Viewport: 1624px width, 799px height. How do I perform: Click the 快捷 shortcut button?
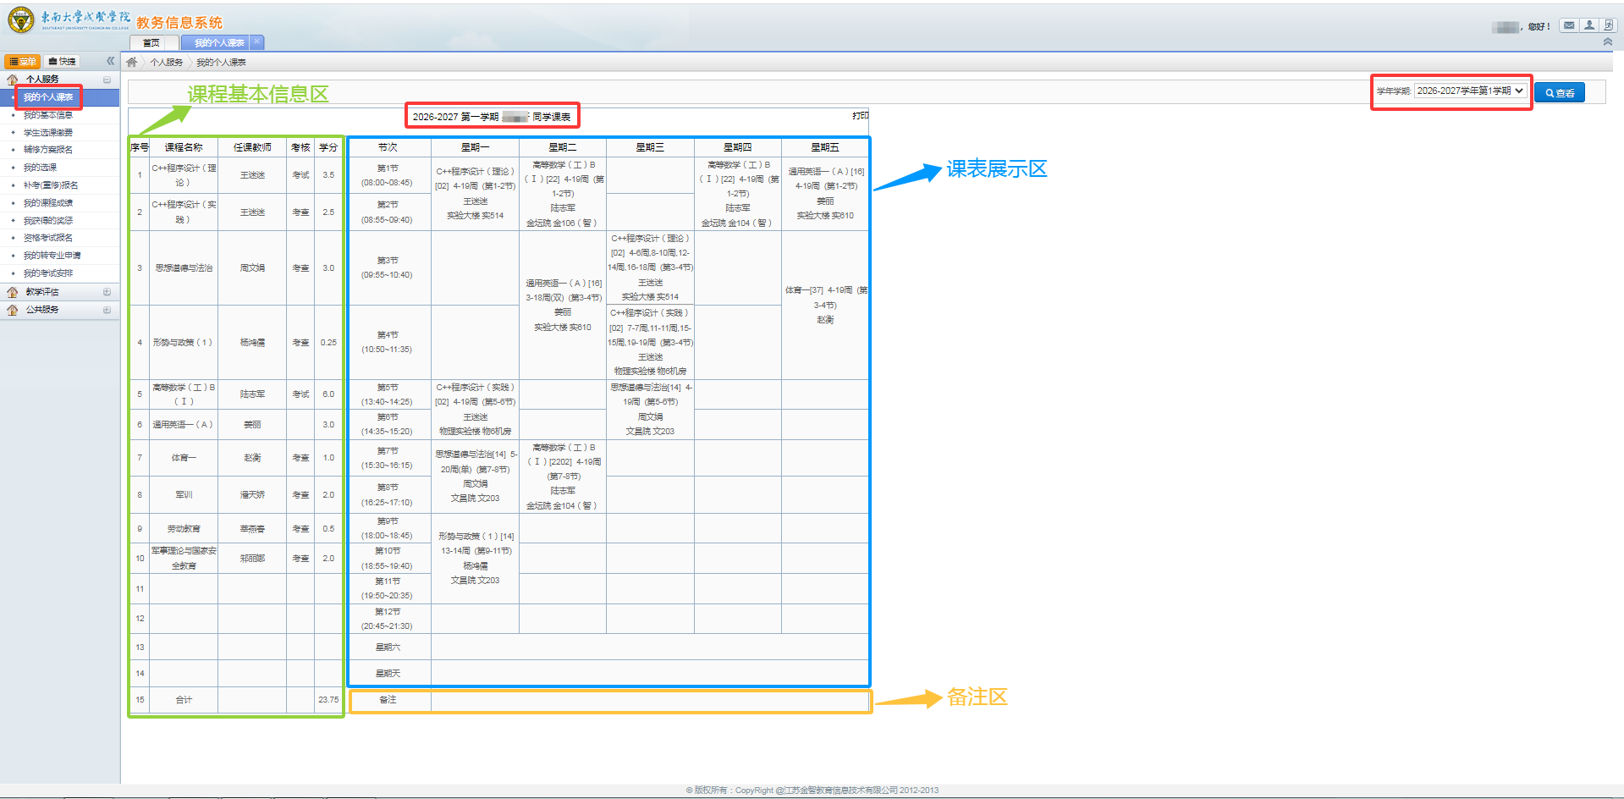62,61
